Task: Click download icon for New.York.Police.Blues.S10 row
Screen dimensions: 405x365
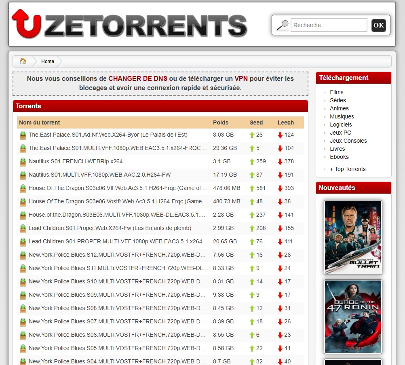Action: pos(23,282)
